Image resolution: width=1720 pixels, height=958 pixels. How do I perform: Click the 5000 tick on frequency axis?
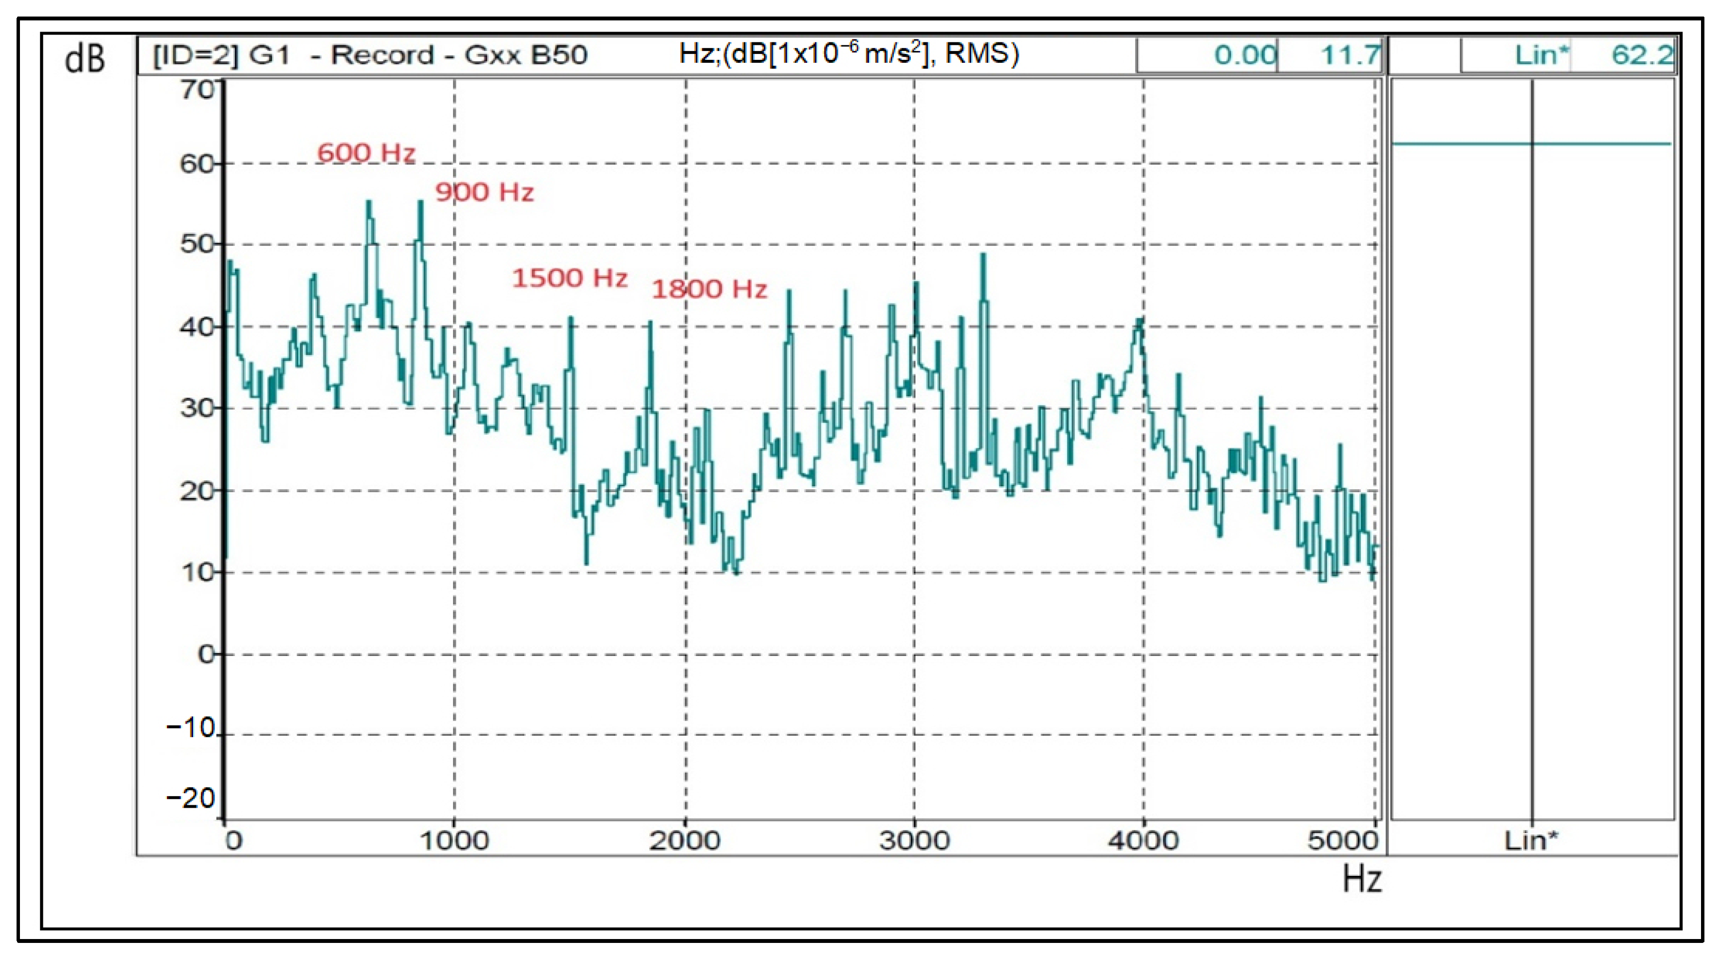pos(1342,841)
